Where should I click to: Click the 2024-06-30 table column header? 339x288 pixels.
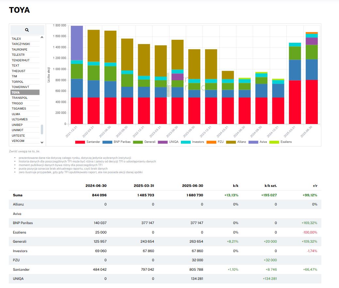[96, 186]
